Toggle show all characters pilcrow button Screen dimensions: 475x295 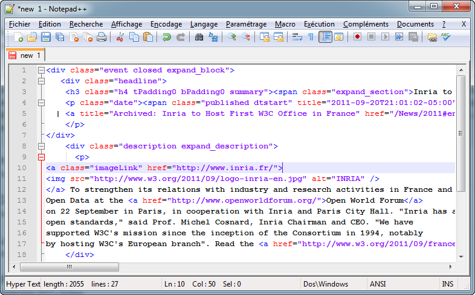pos(311,37)
